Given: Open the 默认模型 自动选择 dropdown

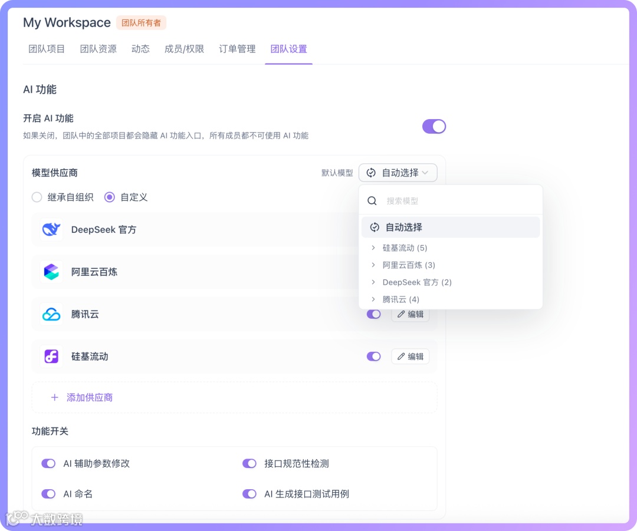Looking at the screenshot, I should pyautogui.click(x=398, y=173).
